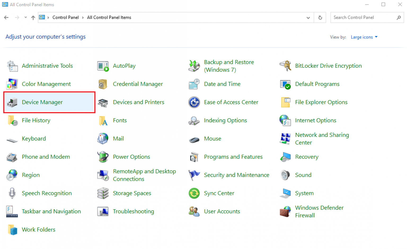Open the View by Large icons dropdown
Viewport: 407px width, 249px height.
(x=364, y=37)
